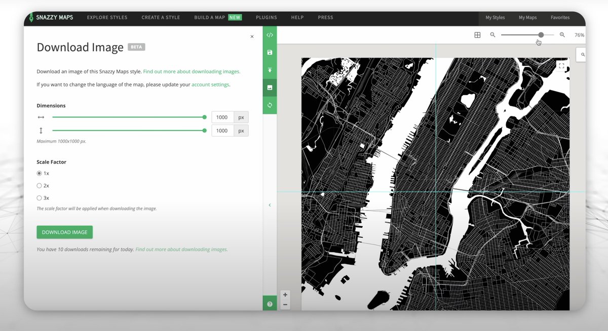Click the Dimensions label

pyautogui.click(x=51, y=106)
